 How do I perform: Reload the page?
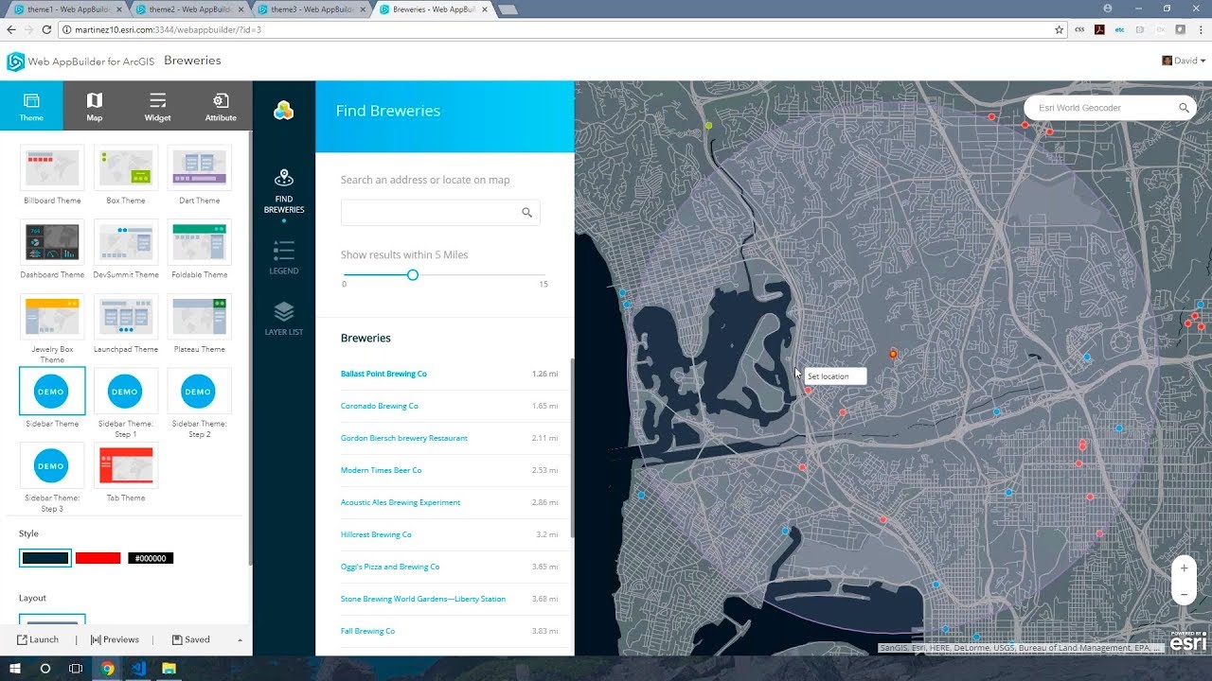46,29
